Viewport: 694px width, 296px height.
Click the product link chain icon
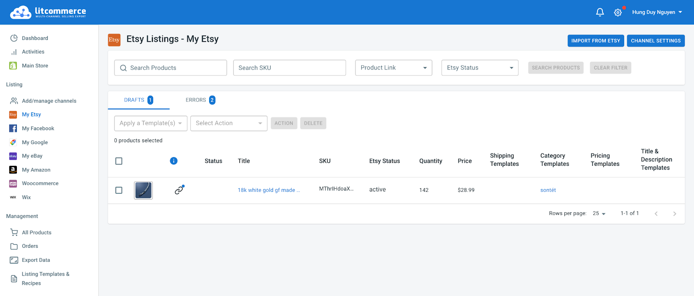[179, 190]
